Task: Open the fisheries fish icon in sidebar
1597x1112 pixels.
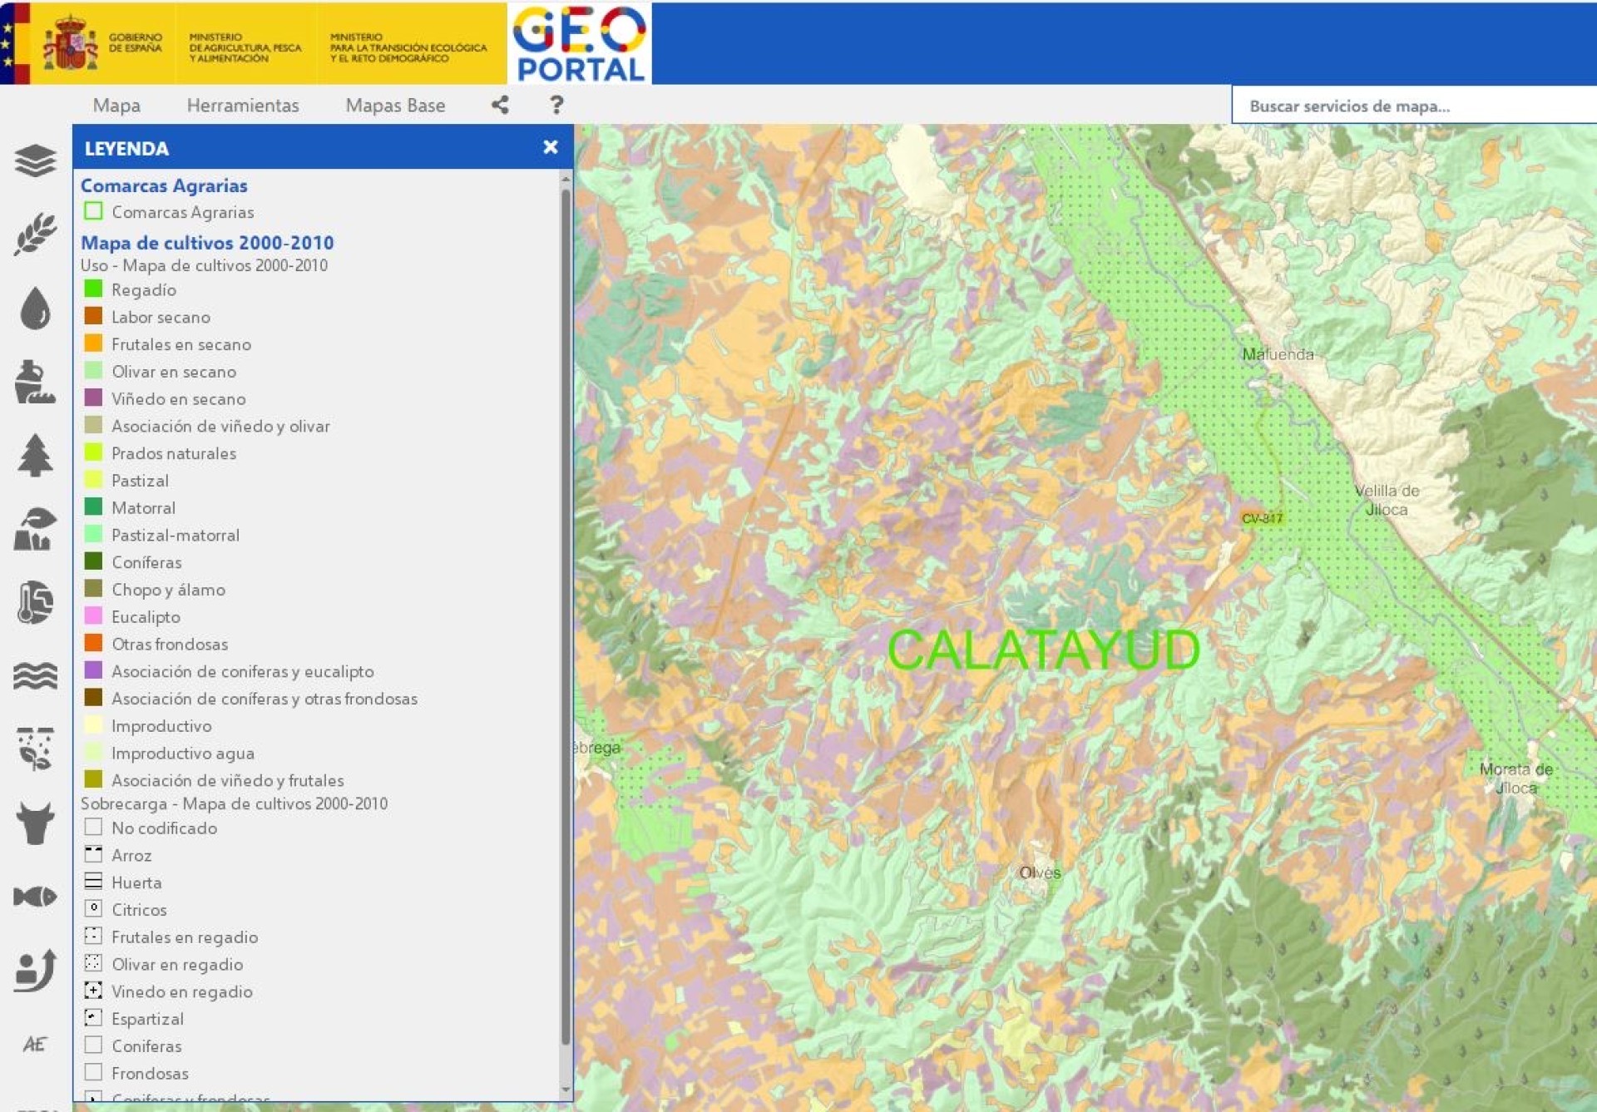Action: pos(35,897)
